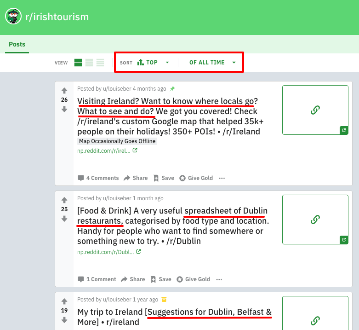Open 1 Comment on Dublin restaurants post
This screenshot has height=330, width=359.
click(97, 279)
